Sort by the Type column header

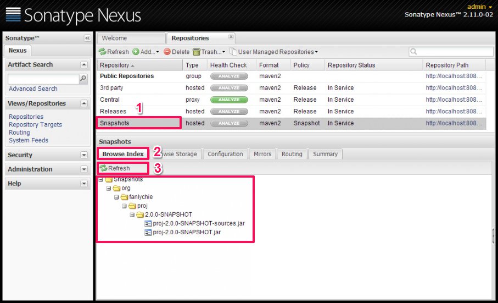[x=195, y=65]
